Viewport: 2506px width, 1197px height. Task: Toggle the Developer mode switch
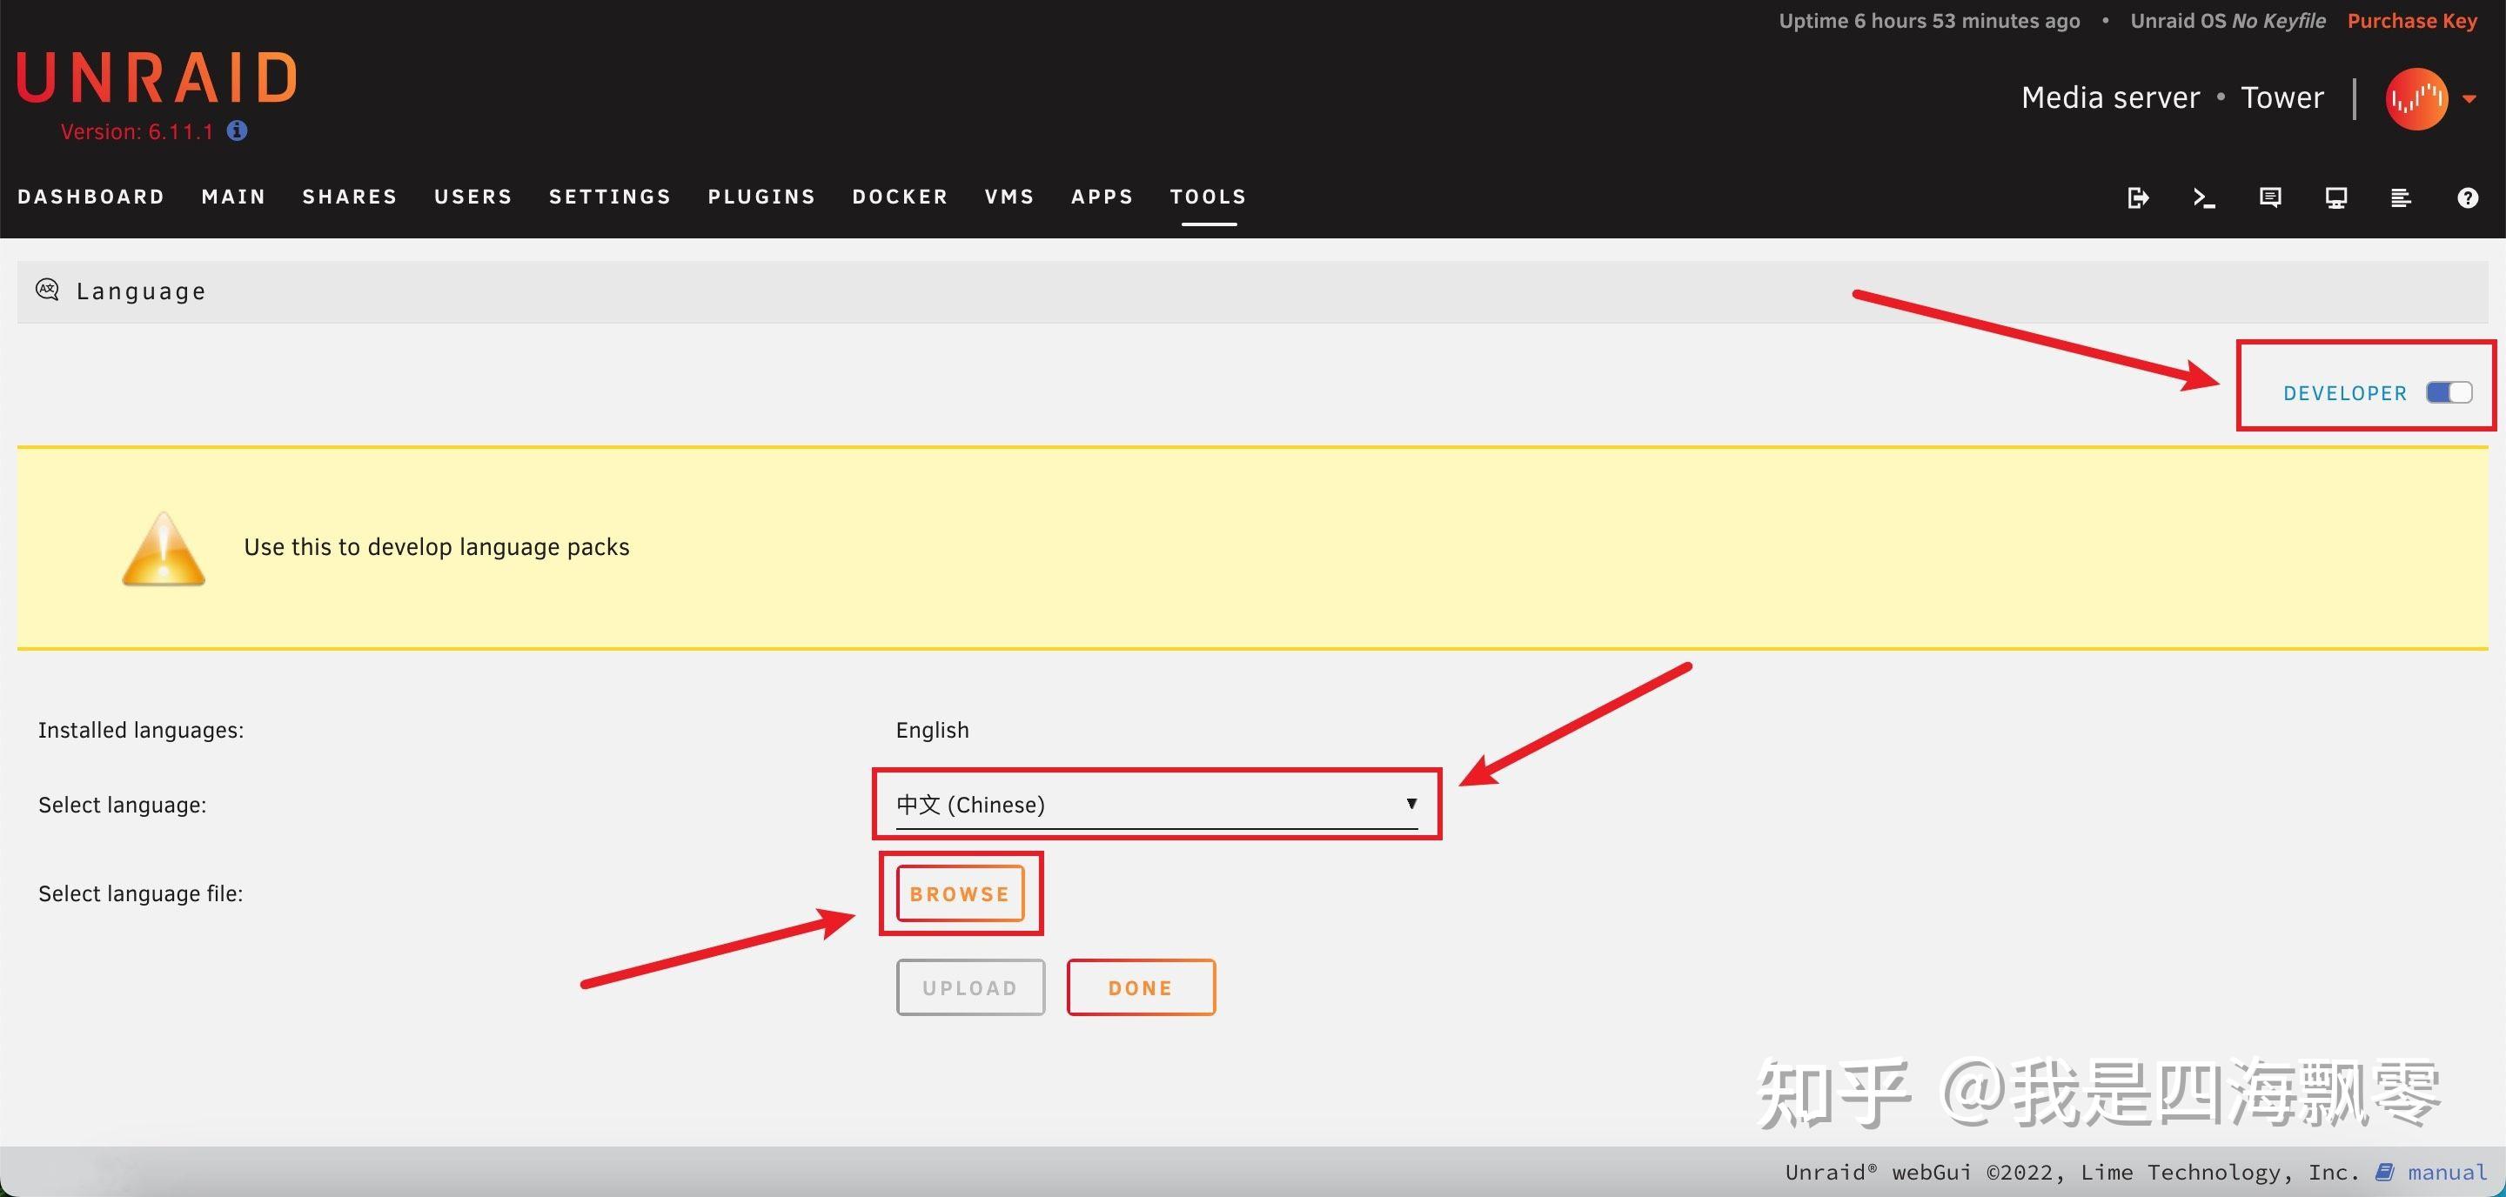(2448, 391)
